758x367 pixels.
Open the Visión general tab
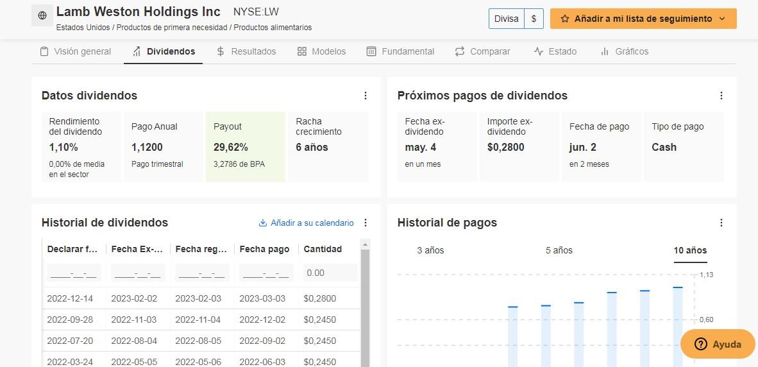76,51
